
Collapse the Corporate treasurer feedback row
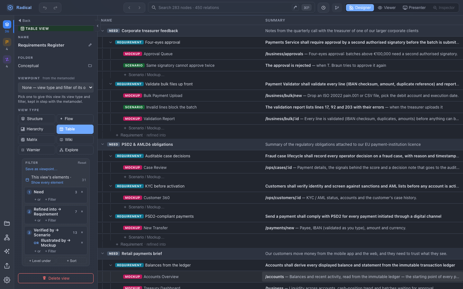pyautogui.click(x=103, y=31)
